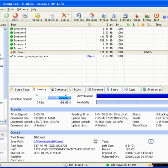The image size is (168, 168).
Task: Open the Software menu
Action: [23, 9]
